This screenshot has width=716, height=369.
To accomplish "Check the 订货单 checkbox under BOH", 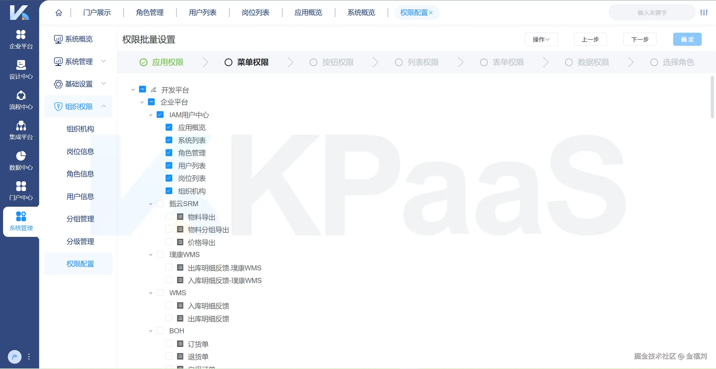I will tap(169, 343).
